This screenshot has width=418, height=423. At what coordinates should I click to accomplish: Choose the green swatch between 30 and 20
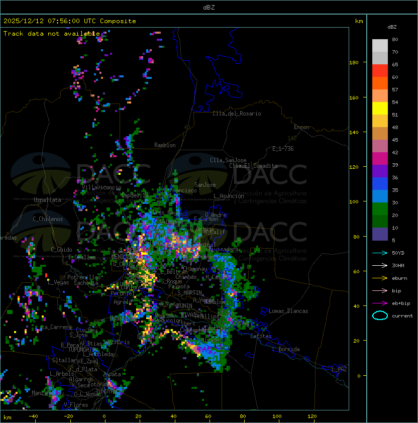(x=380, y=209)
